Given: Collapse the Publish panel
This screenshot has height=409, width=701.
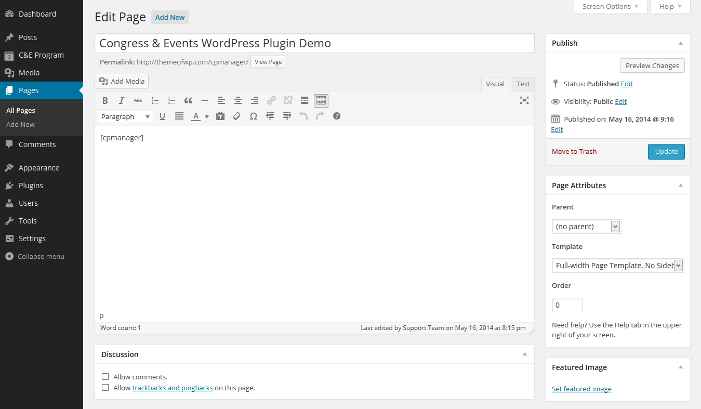Looking at the screenshot, I should point(681,43).
